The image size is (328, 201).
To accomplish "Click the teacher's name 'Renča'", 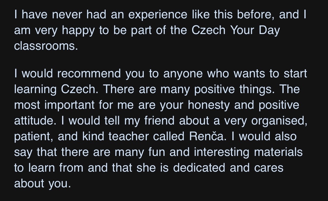I will tap(208, 136).
